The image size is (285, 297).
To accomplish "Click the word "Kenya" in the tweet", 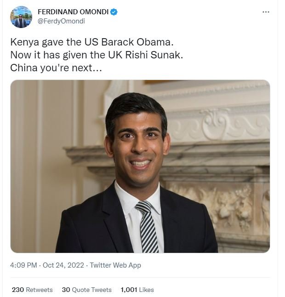I will [x=23, y=41].
